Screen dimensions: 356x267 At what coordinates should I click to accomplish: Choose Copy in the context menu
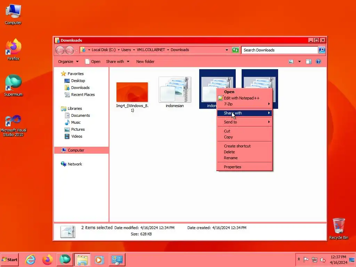click(x=244, y=137)
